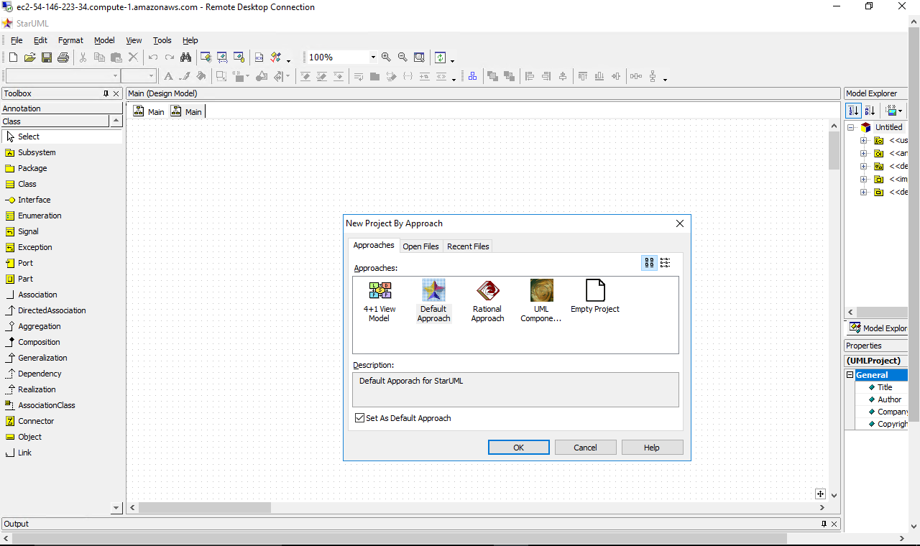Switch to the Recent Files tab
The image size is (920, 546).
[x=468, y=246]
